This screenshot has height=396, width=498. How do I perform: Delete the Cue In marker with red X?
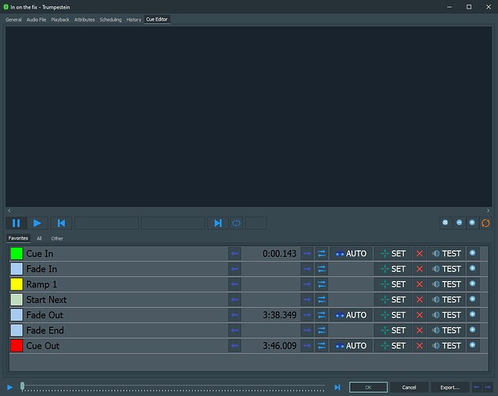419,254
